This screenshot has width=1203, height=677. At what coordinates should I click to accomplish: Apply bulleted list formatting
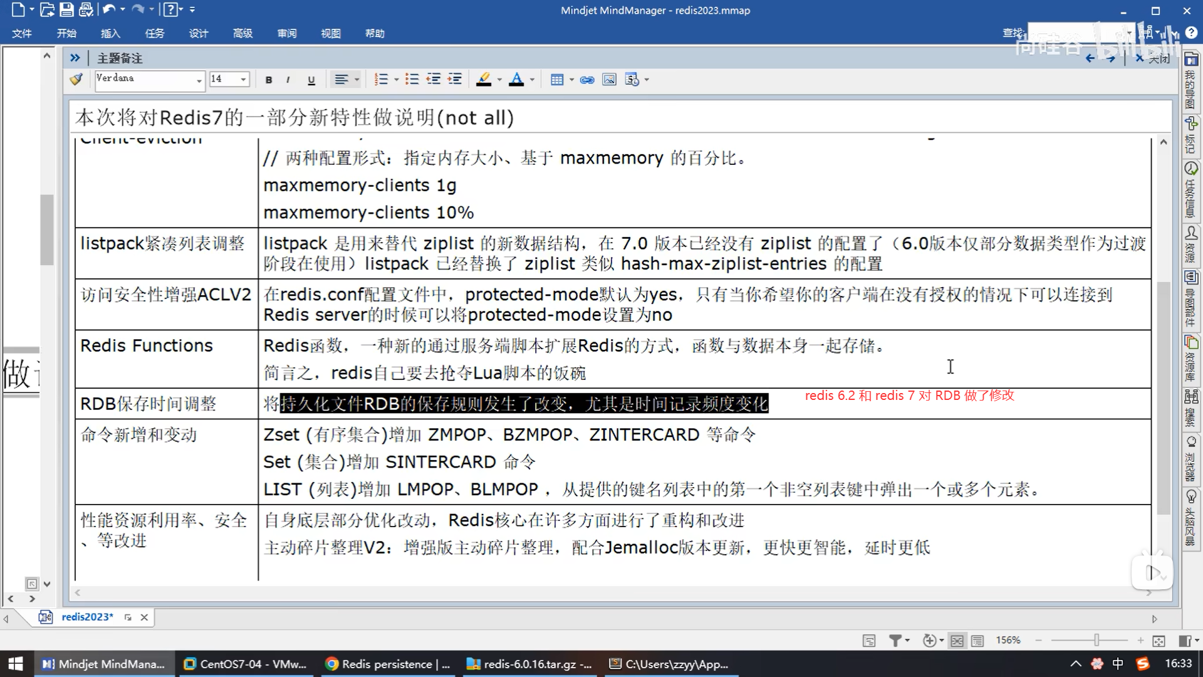412,80
